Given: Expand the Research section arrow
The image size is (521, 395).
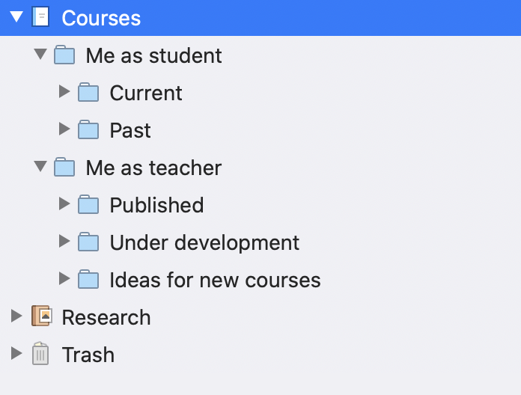Looking at the screenshot, I should tap(16, 316).
